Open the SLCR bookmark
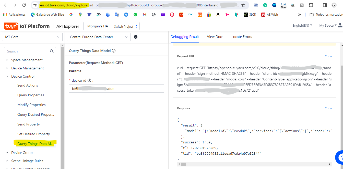343x169 pixels. pyautogui.click(x=250, y=15)
